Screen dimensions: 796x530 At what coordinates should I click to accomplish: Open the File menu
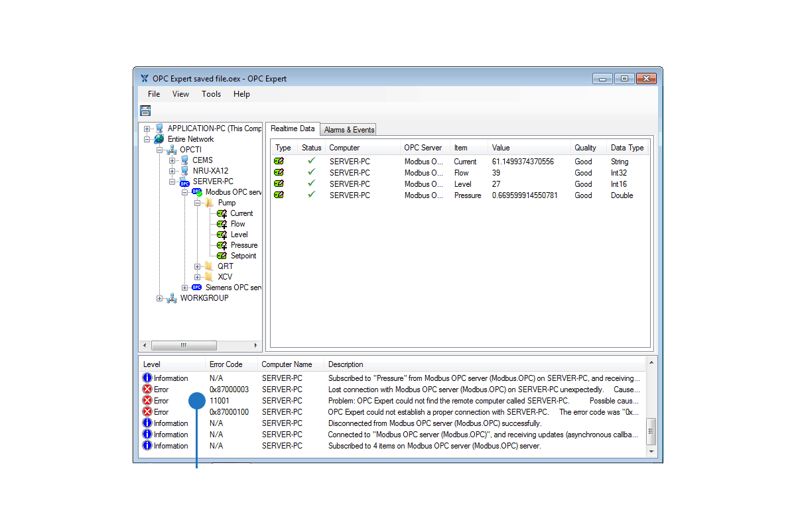click(x=154, y=94)
